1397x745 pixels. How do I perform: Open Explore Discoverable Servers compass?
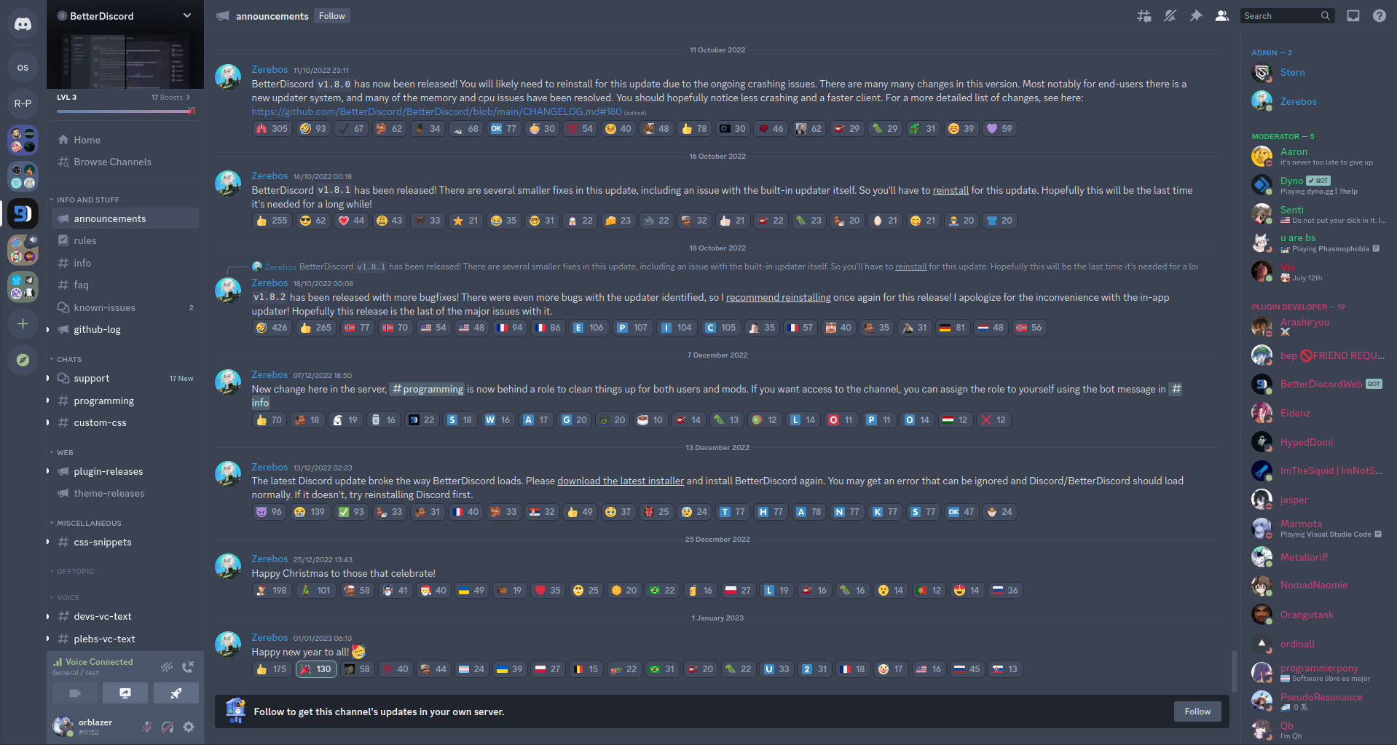(23, 360)
